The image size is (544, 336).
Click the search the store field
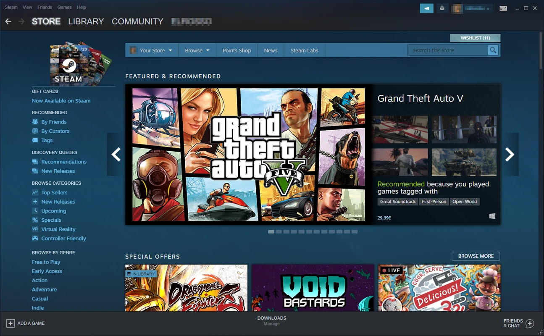point(447,50)
